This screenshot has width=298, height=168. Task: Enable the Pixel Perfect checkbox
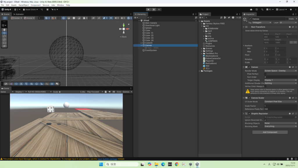265,74
